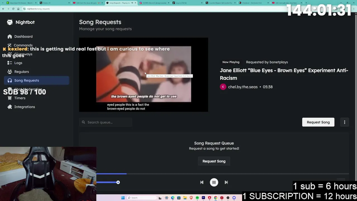The width and height of the screenshot is (357, 201).
Task: Open OBS Studio from the taskbar
Action: coord(228,198)
